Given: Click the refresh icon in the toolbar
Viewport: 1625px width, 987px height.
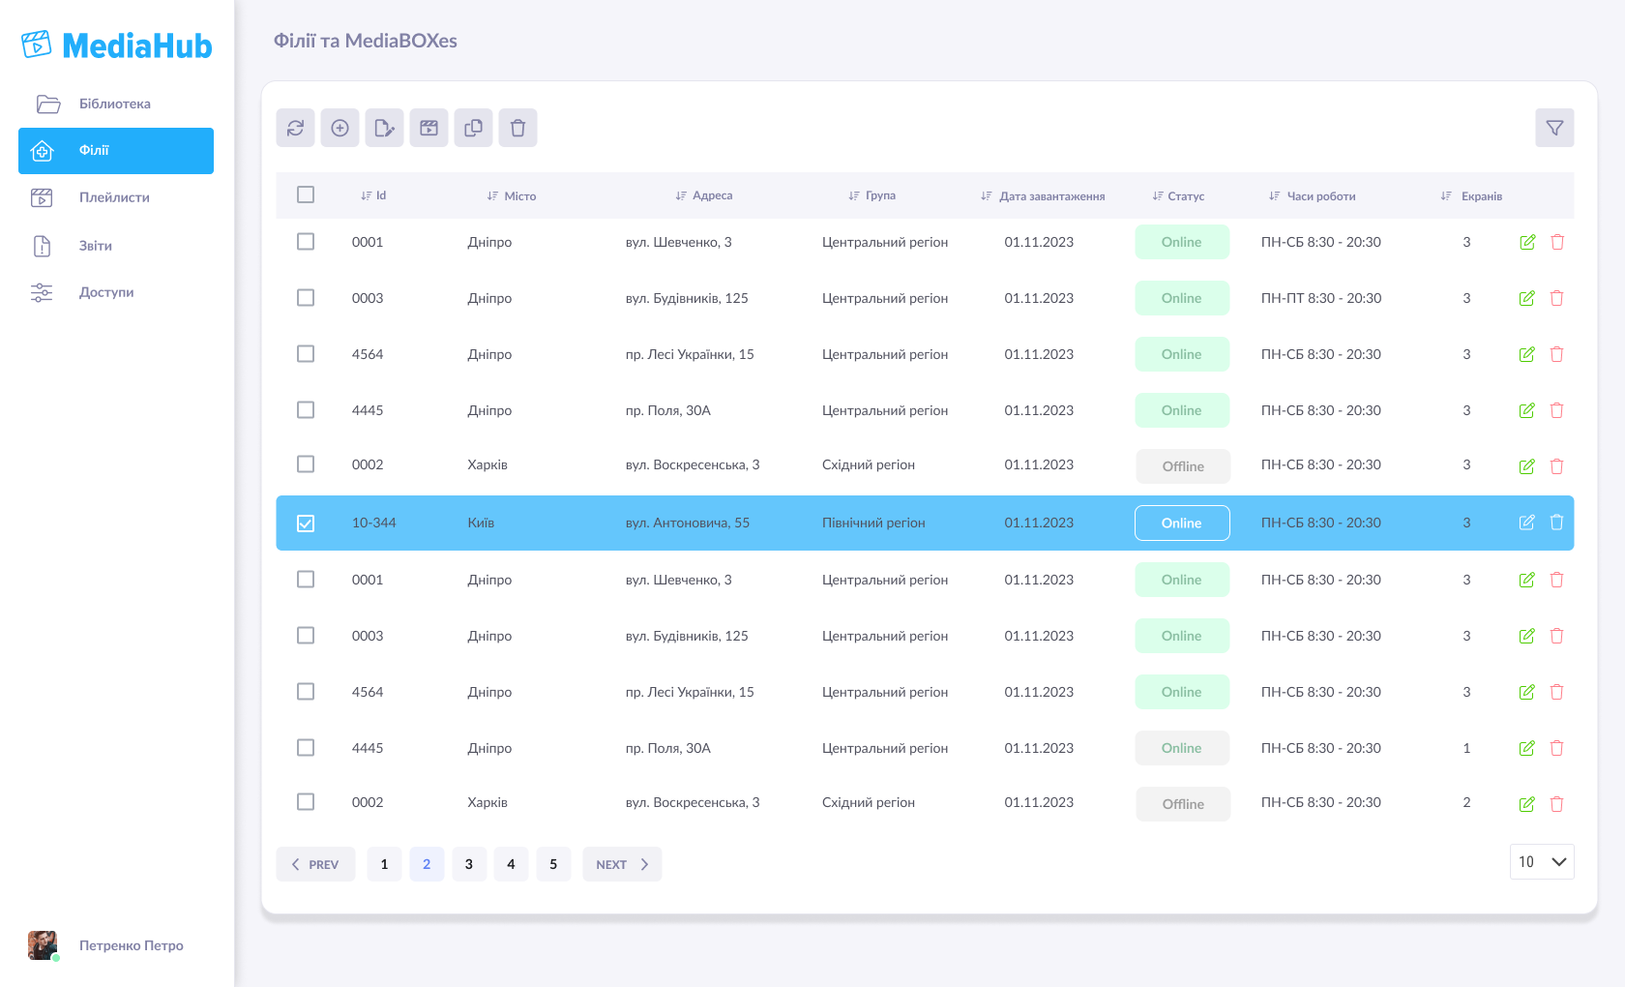Looking at the screenshot, I should point(295,128).
